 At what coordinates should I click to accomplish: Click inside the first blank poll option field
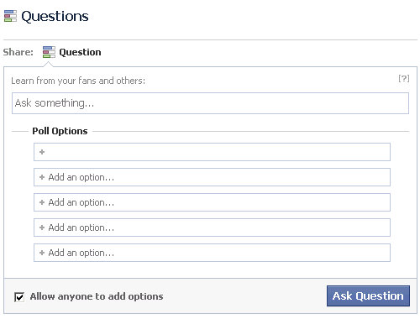[x=212, y=152]
